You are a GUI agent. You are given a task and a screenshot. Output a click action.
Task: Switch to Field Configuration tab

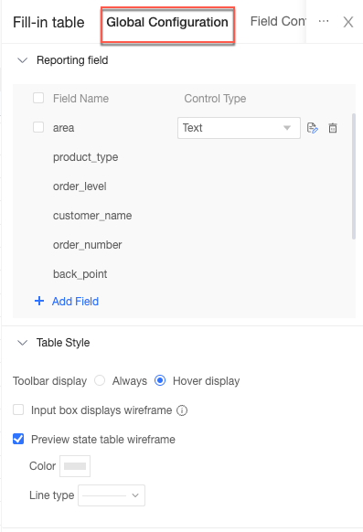click(278, 22)
